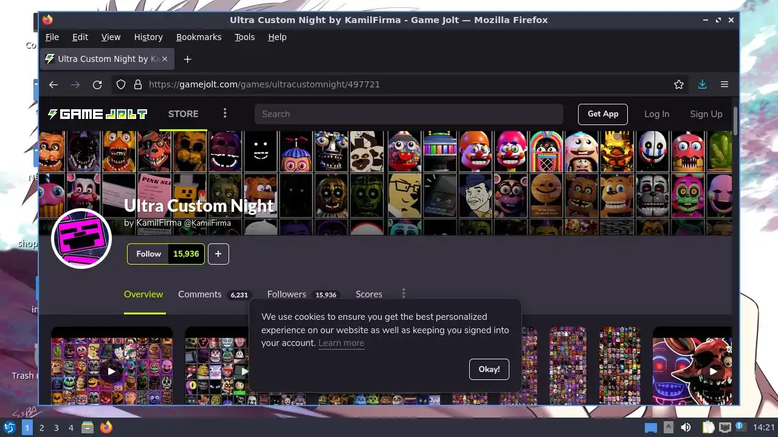Click the notification tray icon beside the clock
This screenshot has width=778, height=437.
coord(741,428)
